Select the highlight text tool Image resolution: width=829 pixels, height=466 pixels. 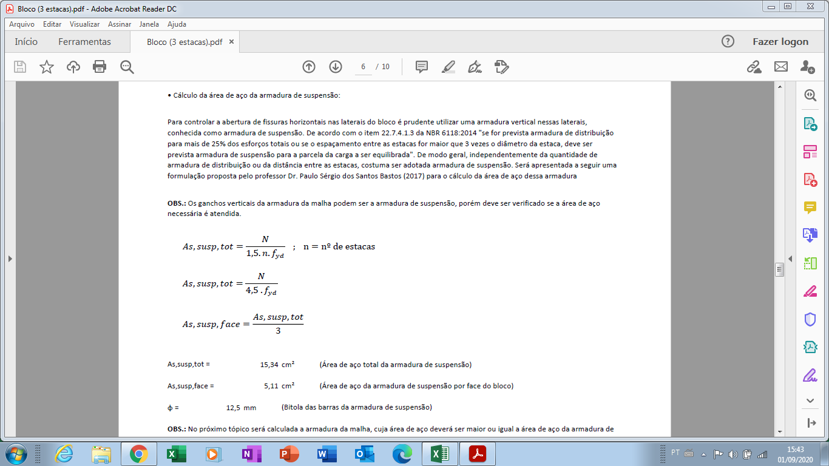(x=448, y=67)
